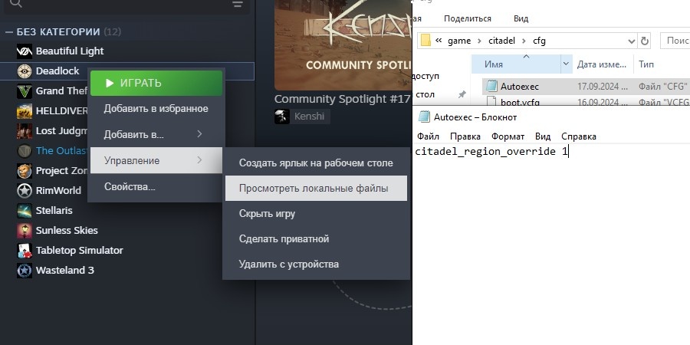Click the pin icon next to Рабочий стол

[x=462, y=94]
